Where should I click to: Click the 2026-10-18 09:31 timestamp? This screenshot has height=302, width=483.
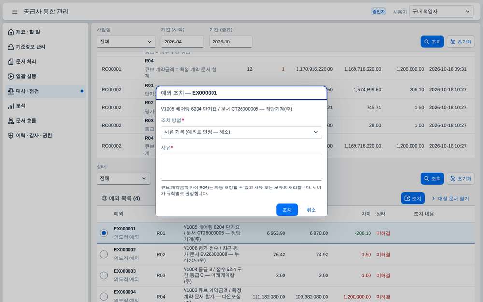pyautogui.click(x=448, y=69)
